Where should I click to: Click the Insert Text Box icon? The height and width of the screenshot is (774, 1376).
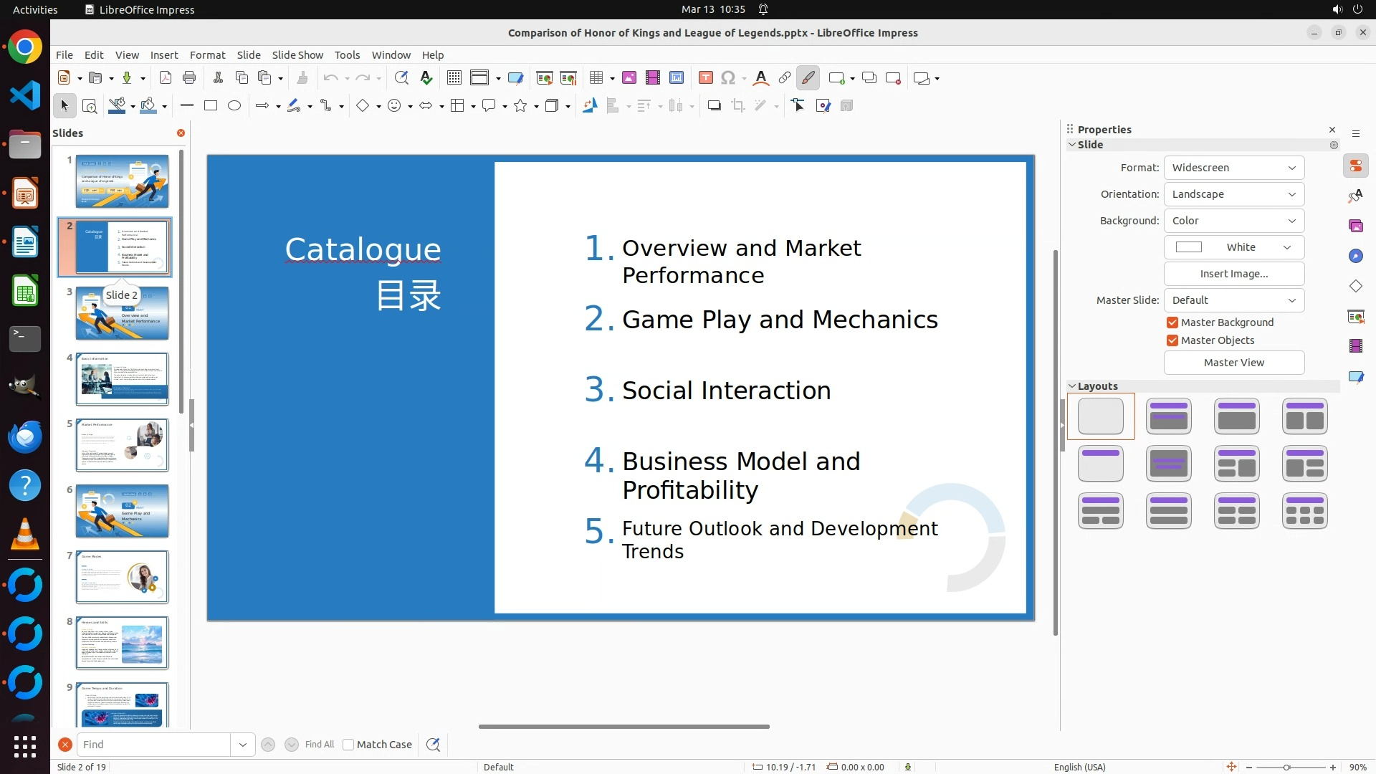(x=705, y=78)
